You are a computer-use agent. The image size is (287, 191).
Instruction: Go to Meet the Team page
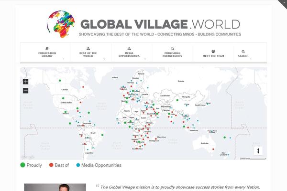(x=213, y=56)
